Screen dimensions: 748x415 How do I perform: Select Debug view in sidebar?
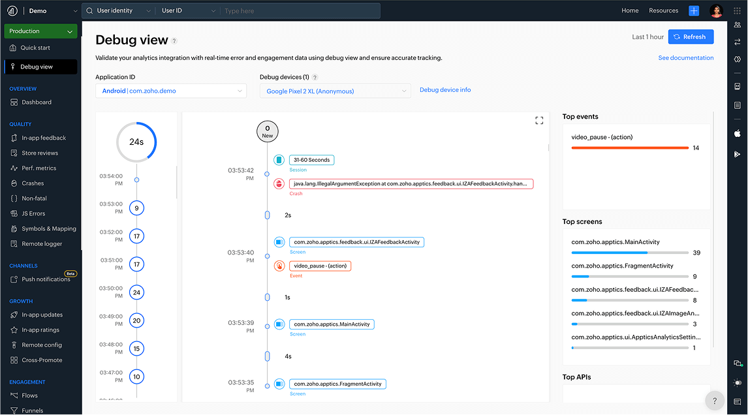click(40, 67)
